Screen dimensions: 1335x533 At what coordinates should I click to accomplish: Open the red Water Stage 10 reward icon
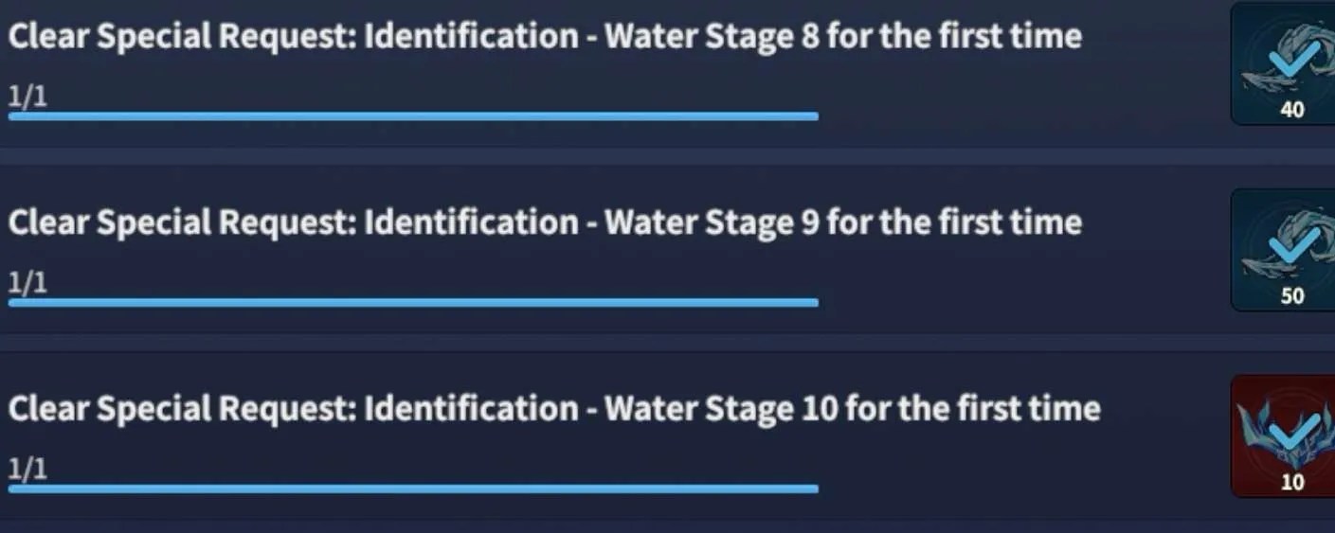(x=1283, y=436)
